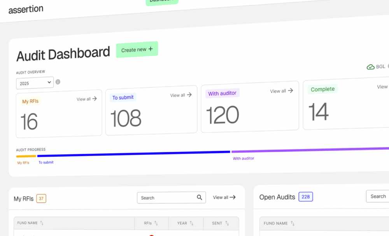Screen dimensions: 389x236
Task: Click the To submit progress legend label
Action: 46,163
